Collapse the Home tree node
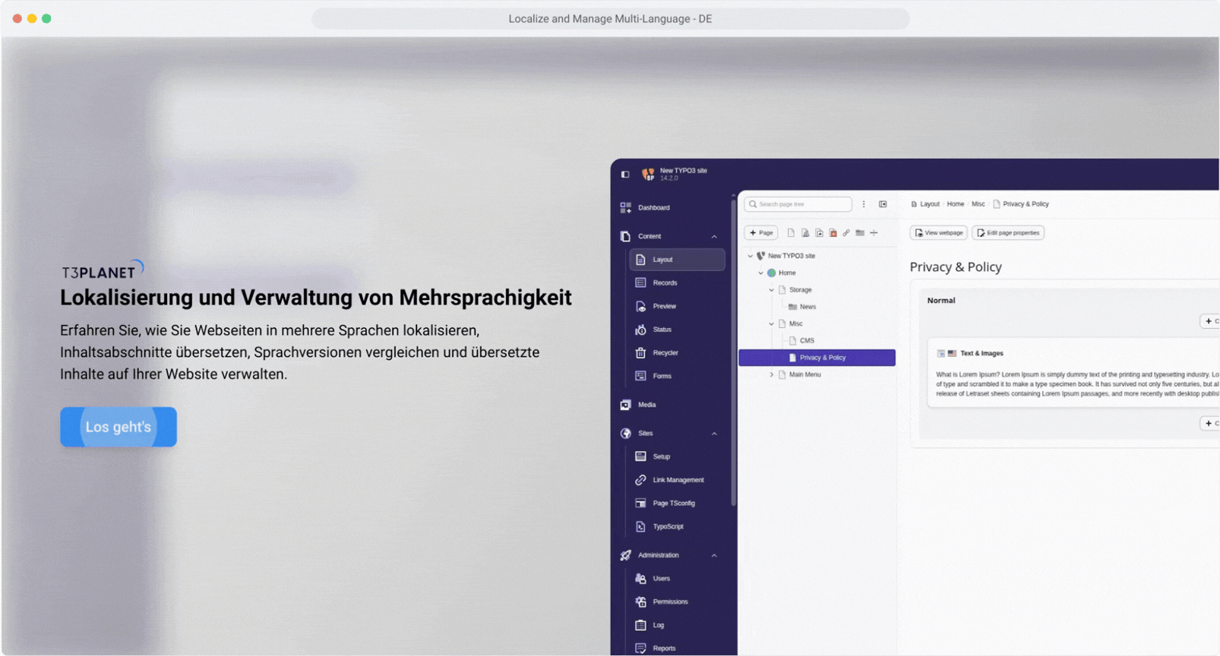 click(x=761, y=273)
